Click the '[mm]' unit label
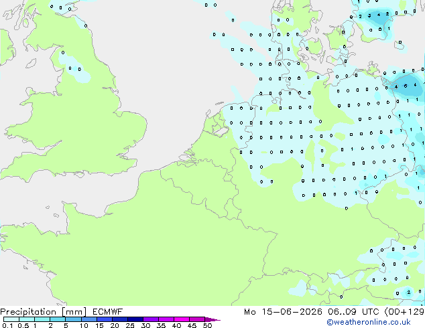This screenshot has height=328, width=425. (x=74, y=312)
